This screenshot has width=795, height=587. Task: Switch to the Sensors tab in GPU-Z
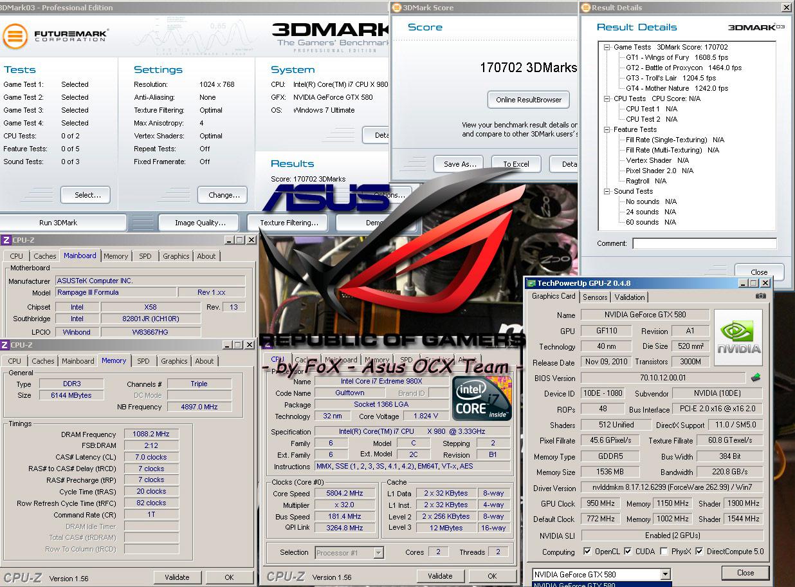coord(595,297)
